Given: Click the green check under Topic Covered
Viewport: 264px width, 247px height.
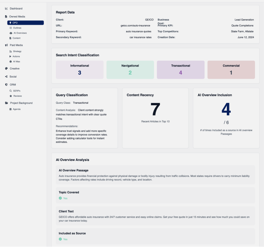Looking at the screenshot, I should [60, 198].
